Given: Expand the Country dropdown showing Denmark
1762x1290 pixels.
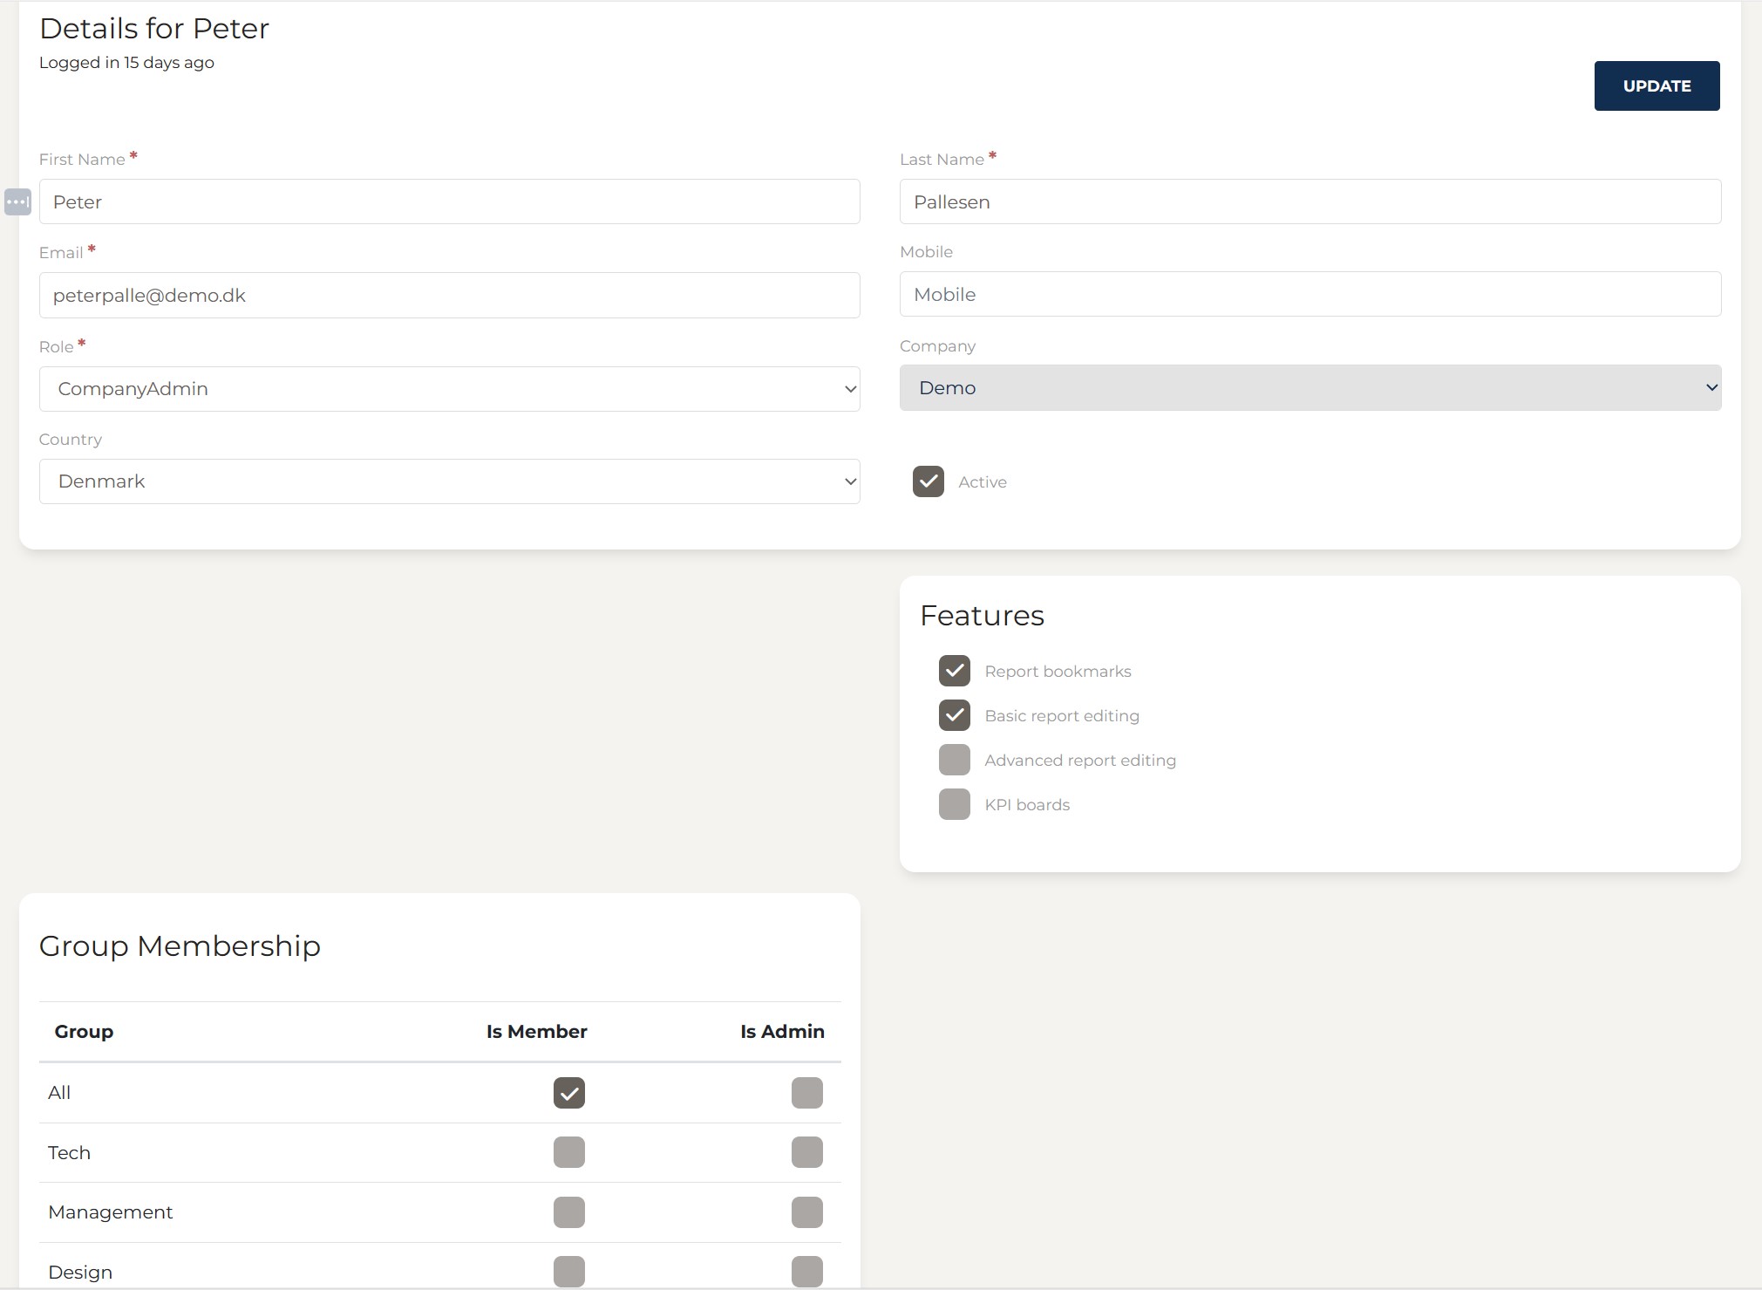Looking at the screenshot, I should 449,481.
